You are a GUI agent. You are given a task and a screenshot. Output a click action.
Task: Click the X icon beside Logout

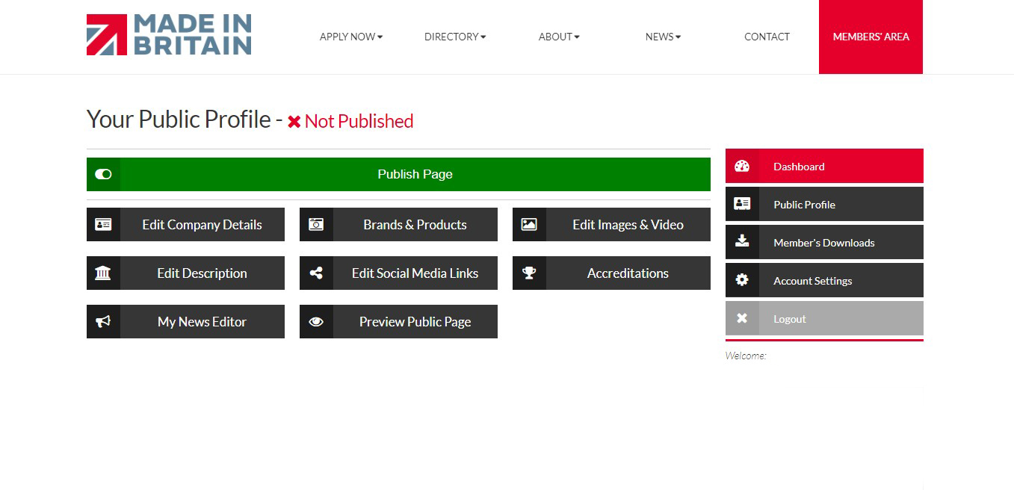click(742, 318)
